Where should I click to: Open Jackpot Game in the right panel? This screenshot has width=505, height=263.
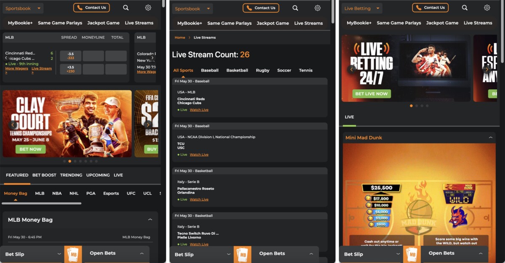point(442,23)
